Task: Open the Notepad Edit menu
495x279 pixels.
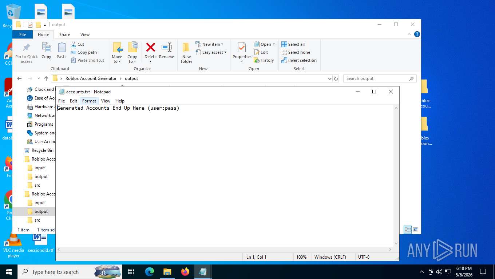Action: [74, 101]
